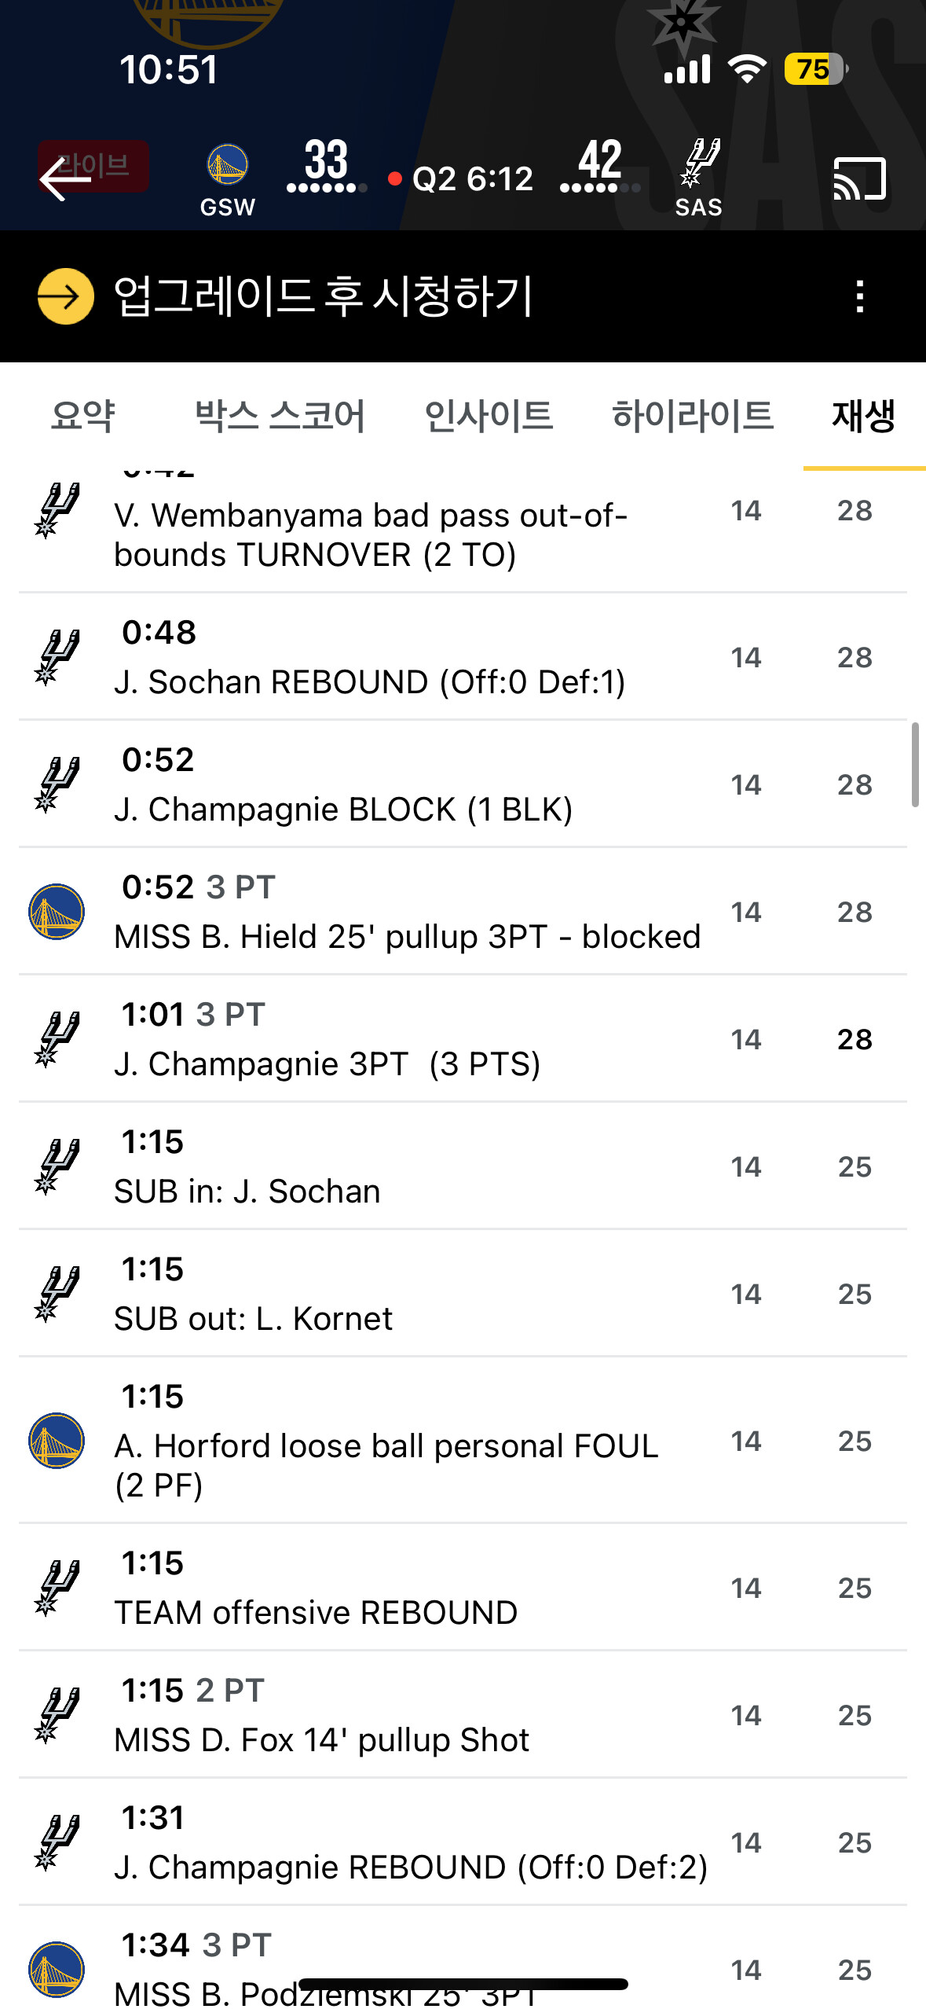Viewport: 926px width, 2009px height.
Task: Switch to the 요약 tab
Action: click(82, 416)
